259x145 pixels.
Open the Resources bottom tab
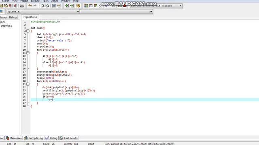14,138
